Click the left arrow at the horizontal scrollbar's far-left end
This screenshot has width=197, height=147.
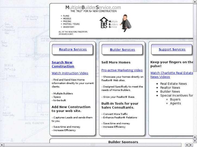pyautogui.click(x=2, y=145)
